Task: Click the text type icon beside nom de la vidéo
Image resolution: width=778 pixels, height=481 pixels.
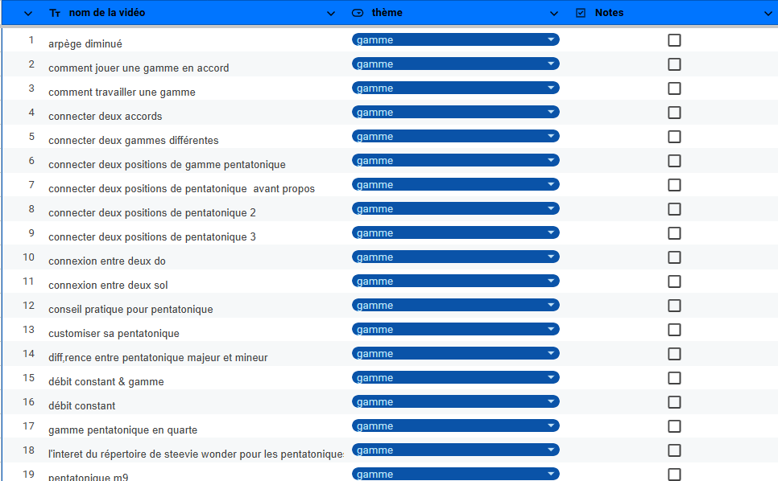Action: 55,14
